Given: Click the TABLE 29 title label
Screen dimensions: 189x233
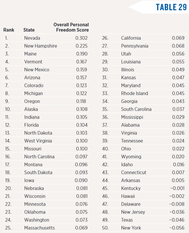Looking at the screenshot, I should tap(171, 7).
